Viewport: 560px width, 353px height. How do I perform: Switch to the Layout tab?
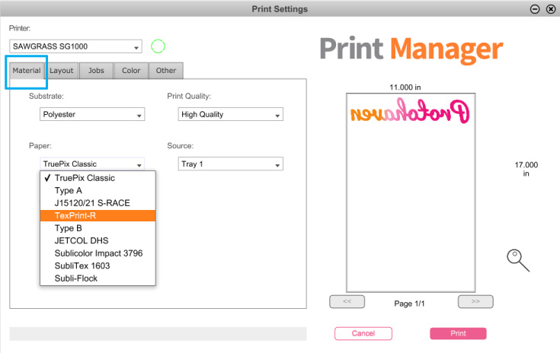[62, 71]
